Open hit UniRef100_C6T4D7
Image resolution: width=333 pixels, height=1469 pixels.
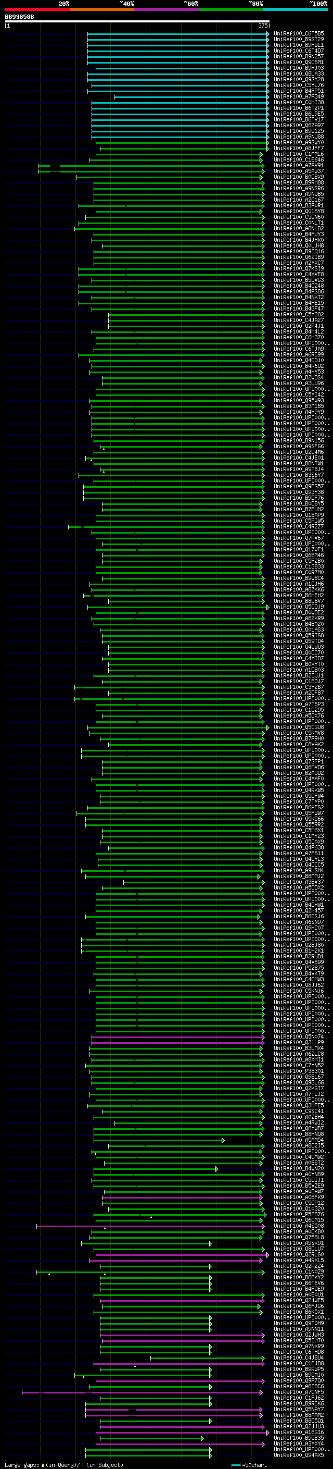pyautogui.click(x=299, y=51)
